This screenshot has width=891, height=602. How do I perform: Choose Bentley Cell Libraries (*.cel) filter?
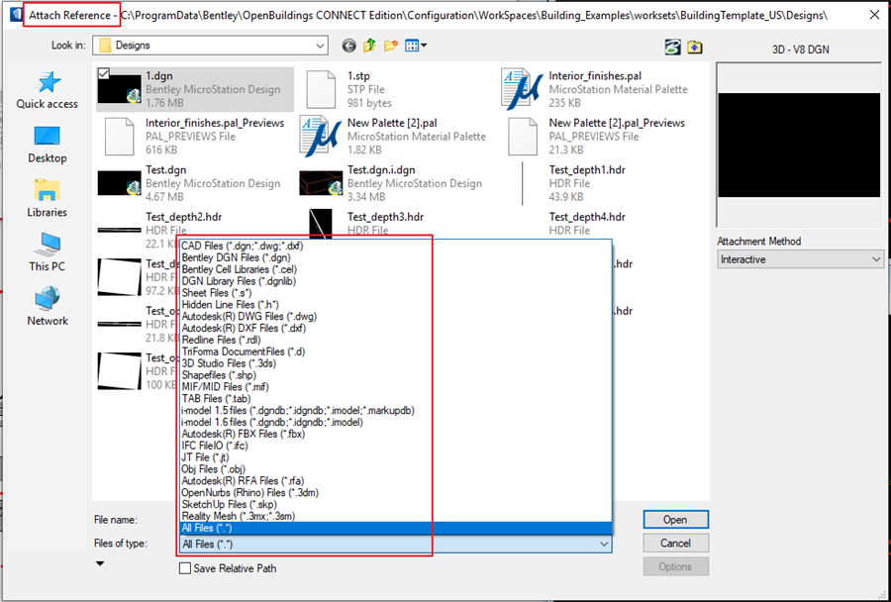[395, 269]
